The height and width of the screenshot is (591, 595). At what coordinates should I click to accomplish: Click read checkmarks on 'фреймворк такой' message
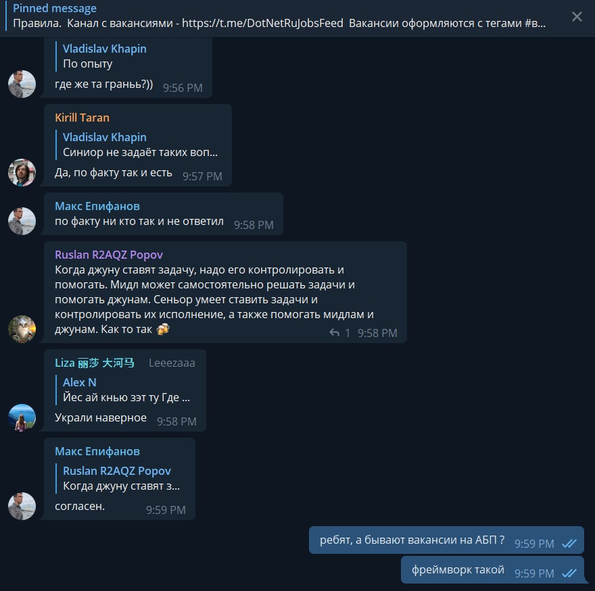click(x=569, y=573)
